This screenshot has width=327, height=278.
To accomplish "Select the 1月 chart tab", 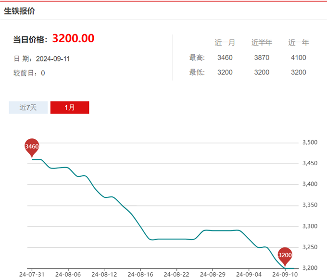I will point(70,108).
